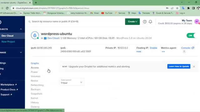Open the extensions puzzle icon
Viewport: 200px width, 112px height.
(188, 8)
